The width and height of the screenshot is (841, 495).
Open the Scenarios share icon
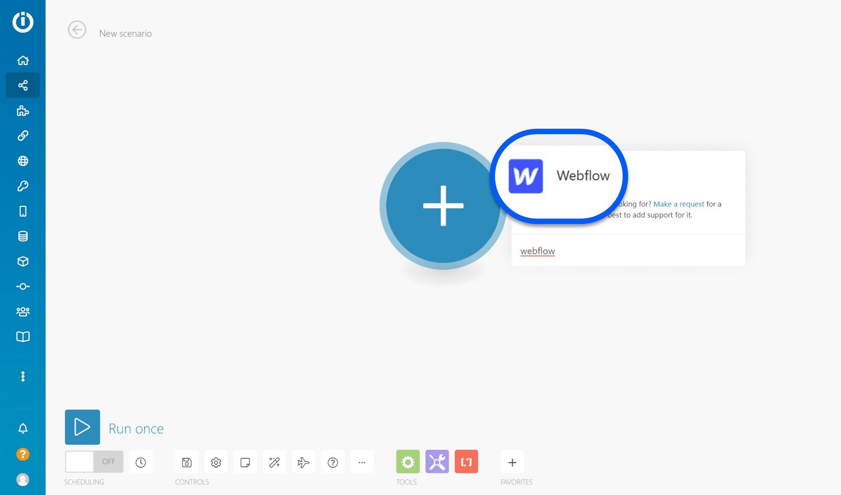(x=23, y=85)
